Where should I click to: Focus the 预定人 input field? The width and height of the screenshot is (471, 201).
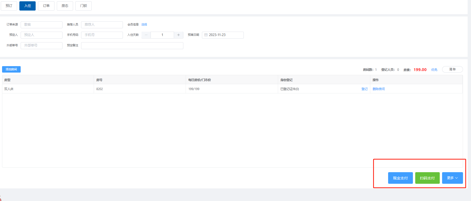click(42, 35)
